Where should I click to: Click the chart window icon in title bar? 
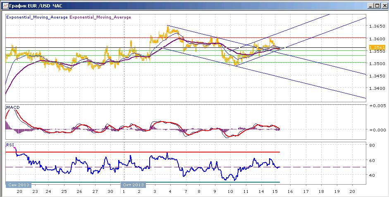[x=5, y=5]
